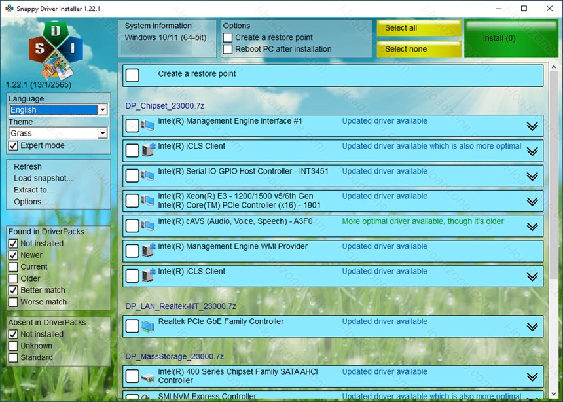Open the Options... menu entry
Viewport: 563px width, 402px height.
click(x=31, y=202)
